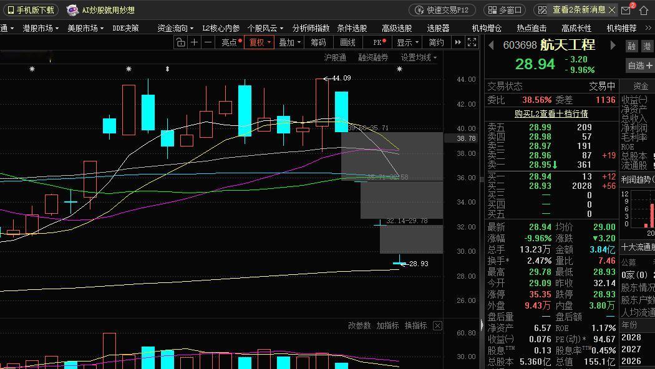Open L2核心内参 menu
Image resolution: width=655 pixels, height=369 pixels.
click(221, 28)
